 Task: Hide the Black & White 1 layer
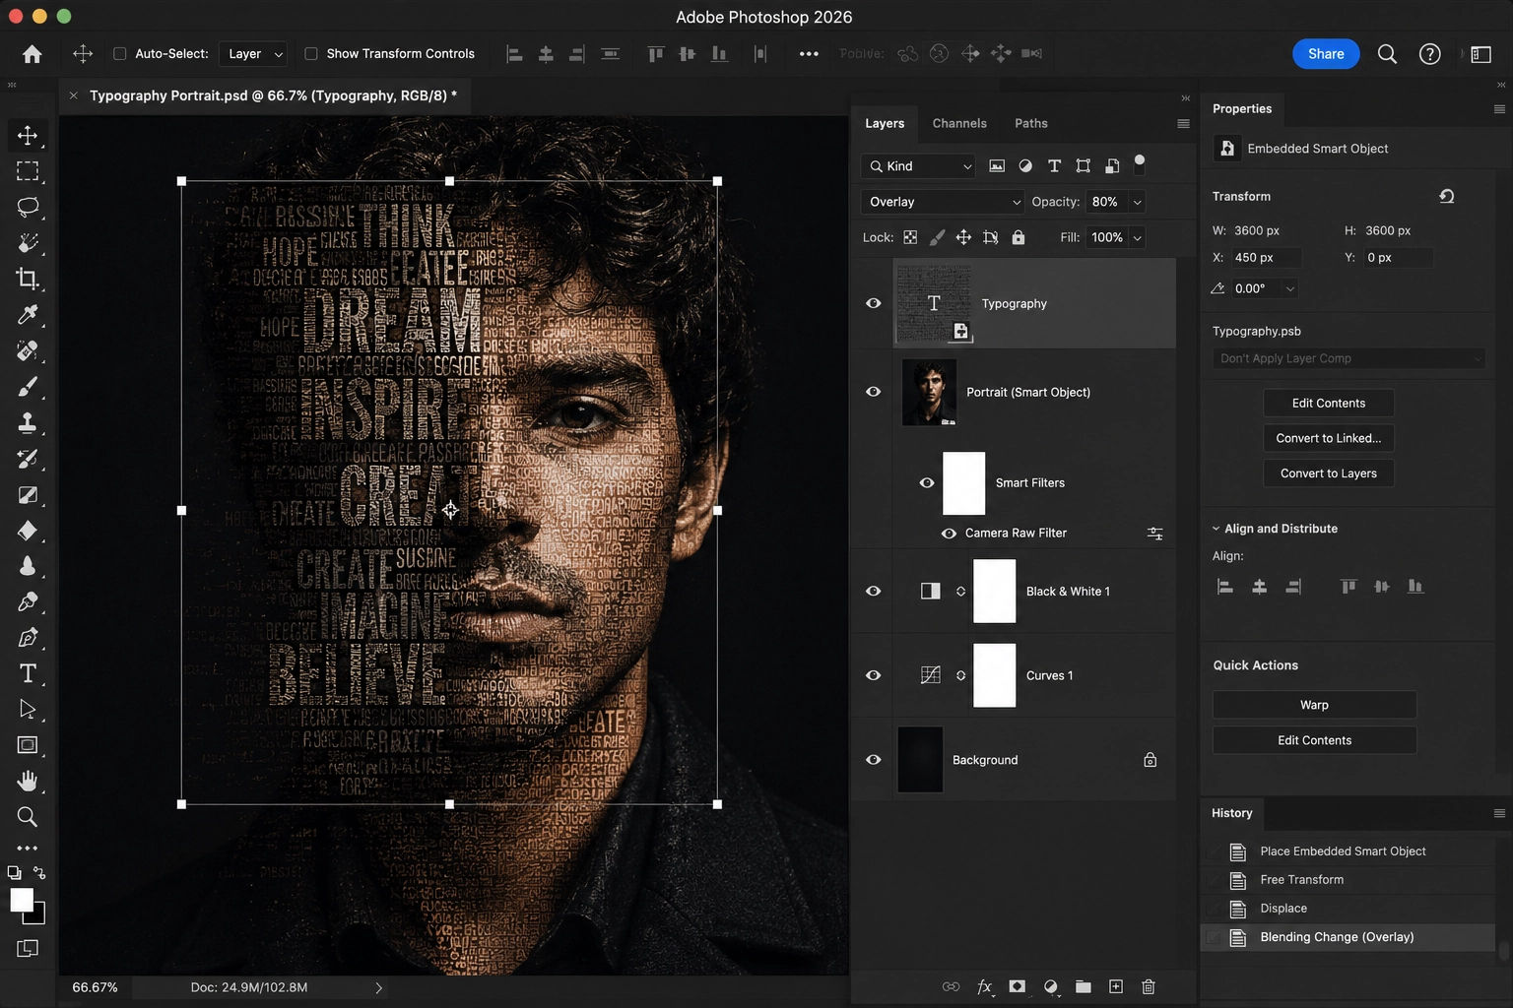pyautogui.click(x=874, y=591)
